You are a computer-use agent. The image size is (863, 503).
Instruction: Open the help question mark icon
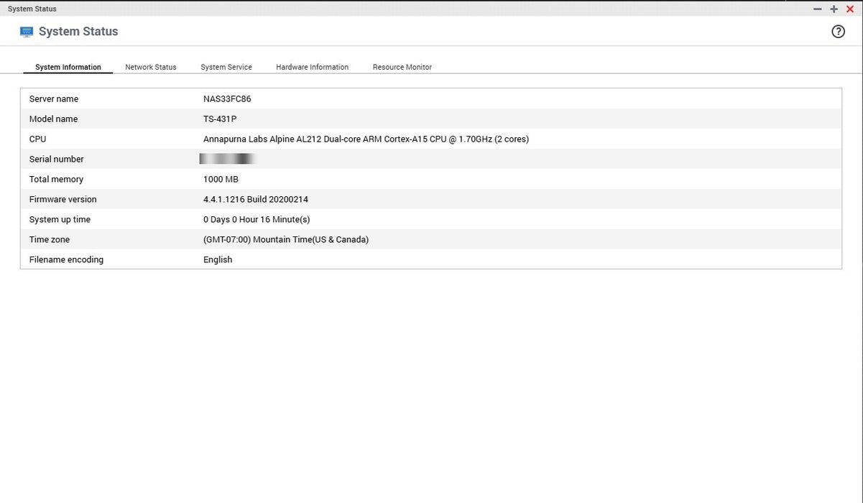(x=838, y=32)
